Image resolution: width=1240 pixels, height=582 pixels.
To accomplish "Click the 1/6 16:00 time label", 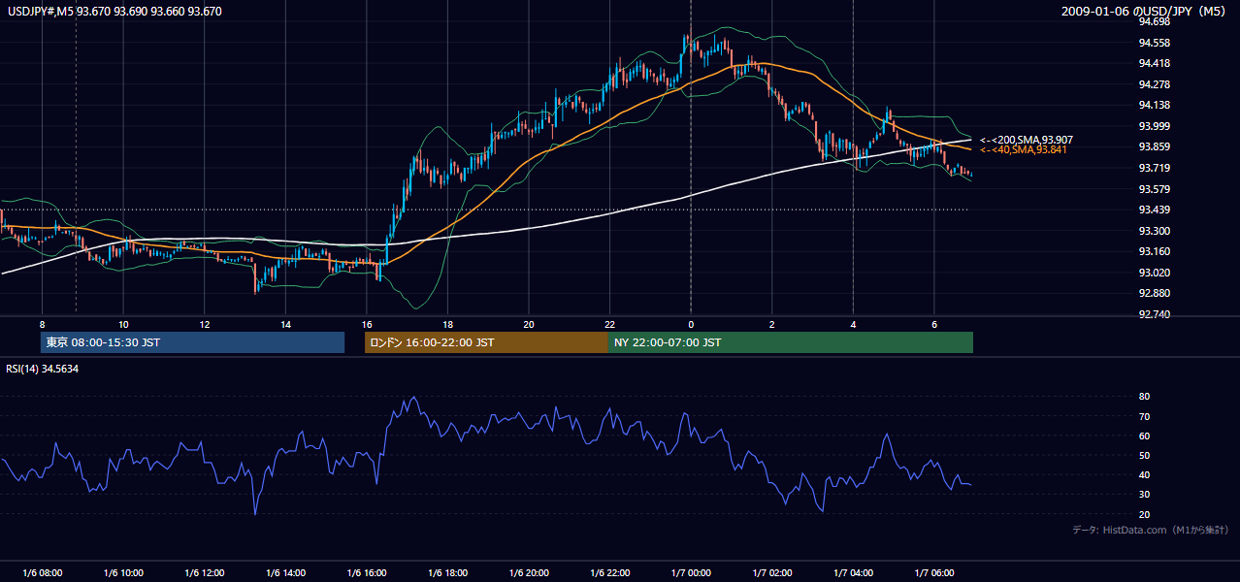I will tap(367, 573).
